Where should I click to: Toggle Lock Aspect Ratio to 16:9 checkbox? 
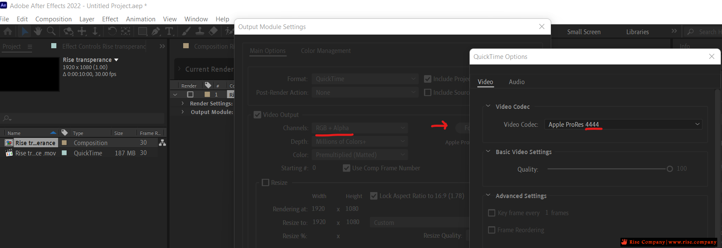click(374, 196)
